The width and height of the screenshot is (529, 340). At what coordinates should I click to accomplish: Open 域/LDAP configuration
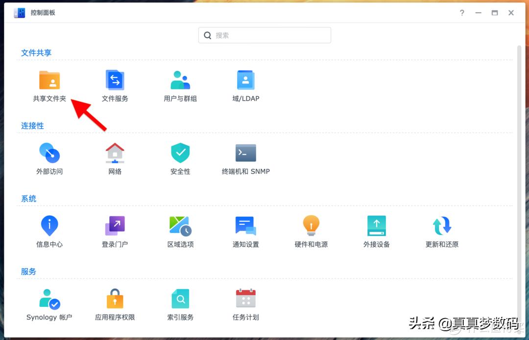pos(245,84)
